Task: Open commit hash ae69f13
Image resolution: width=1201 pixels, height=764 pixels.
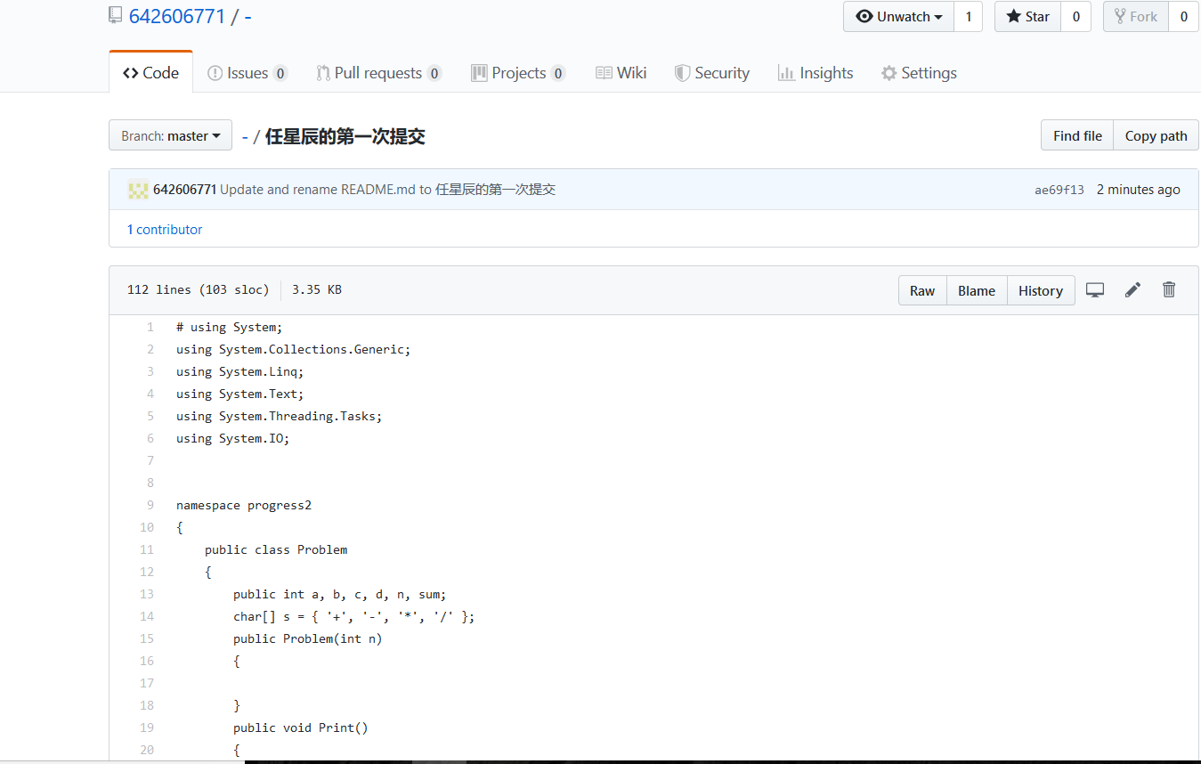Action: coord(1059,190)
